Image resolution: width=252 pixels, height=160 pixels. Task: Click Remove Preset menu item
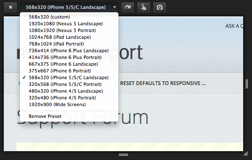[69, 116]
